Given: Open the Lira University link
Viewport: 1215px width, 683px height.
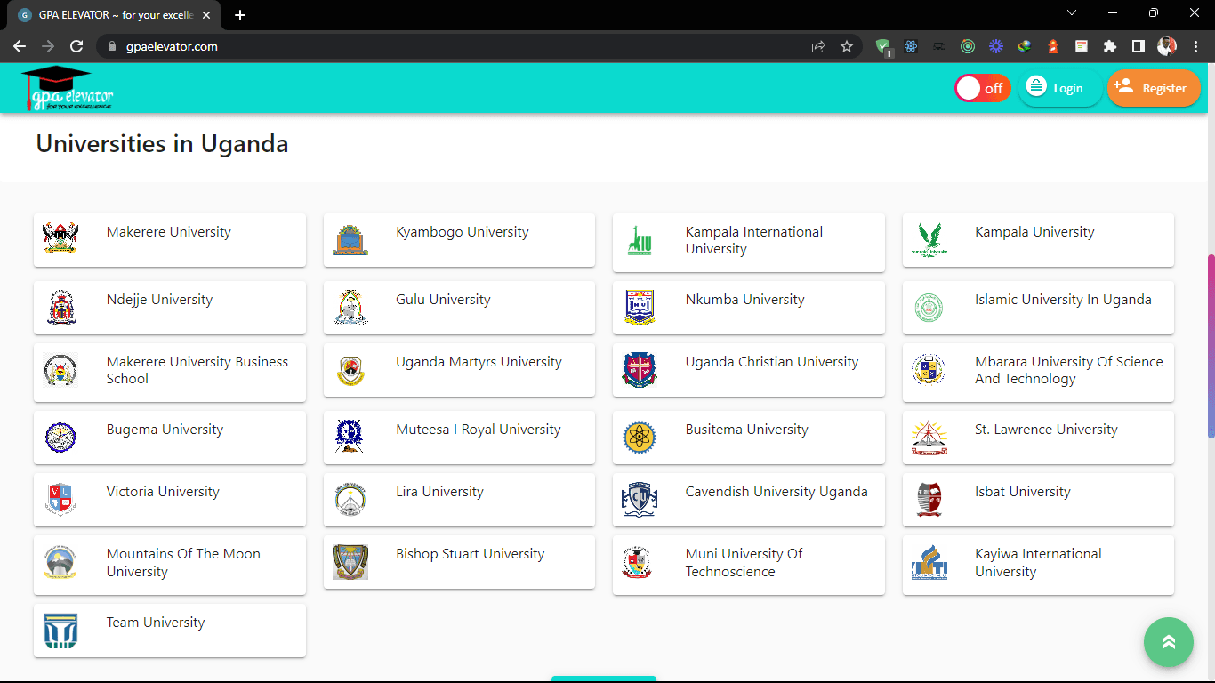Looking at the screenshot, I should [x=439, y=492].
